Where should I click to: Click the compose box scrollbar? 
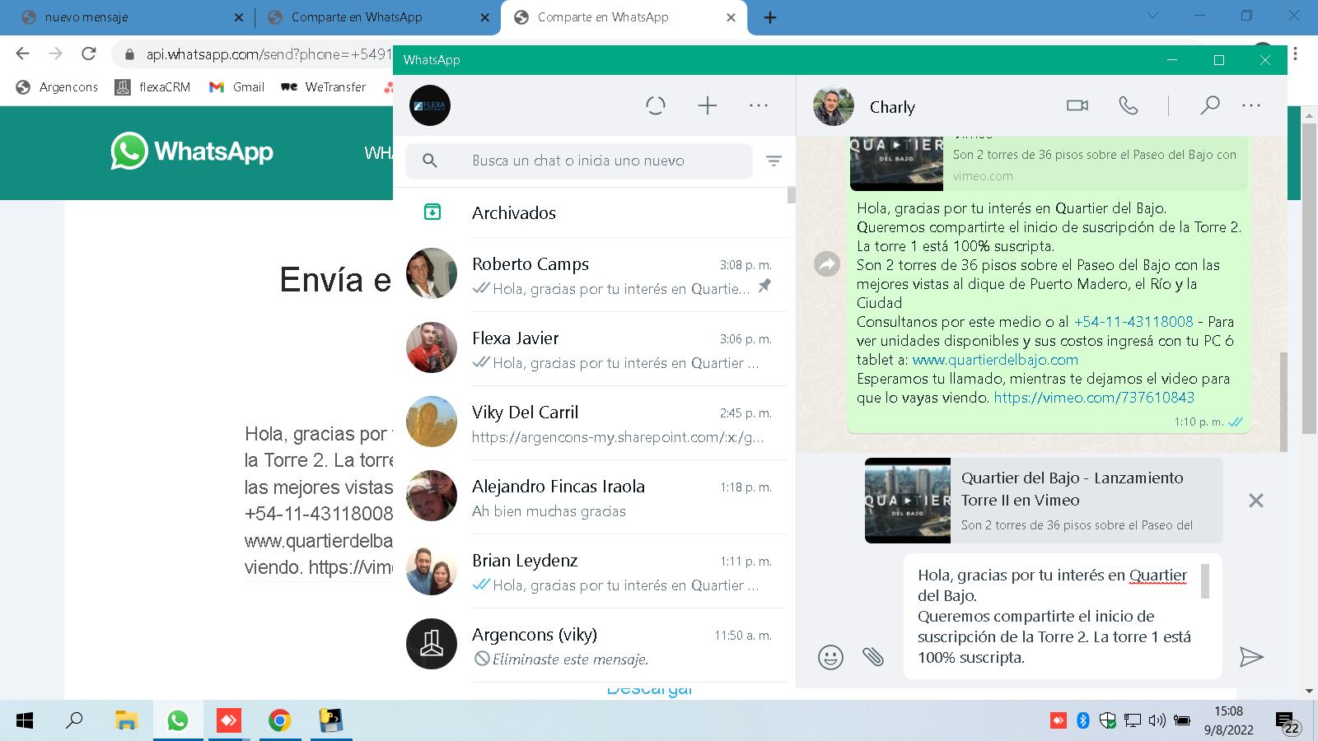[1205, 580]
